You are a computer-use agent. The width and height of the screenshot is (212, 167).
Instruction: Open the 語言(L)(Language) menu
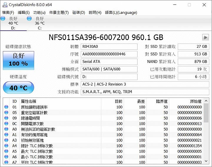click(x=121, y=13)
